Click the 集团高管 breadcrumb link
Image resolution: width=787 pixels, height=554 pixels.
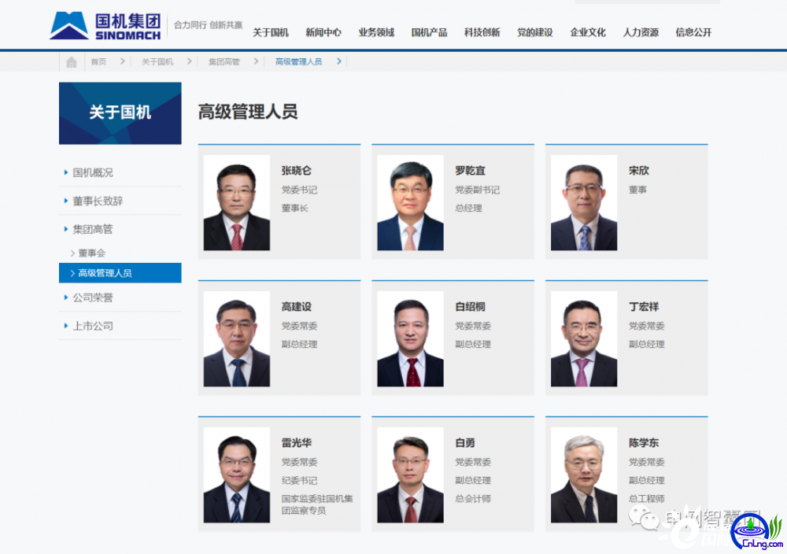(x=224, y=61)
